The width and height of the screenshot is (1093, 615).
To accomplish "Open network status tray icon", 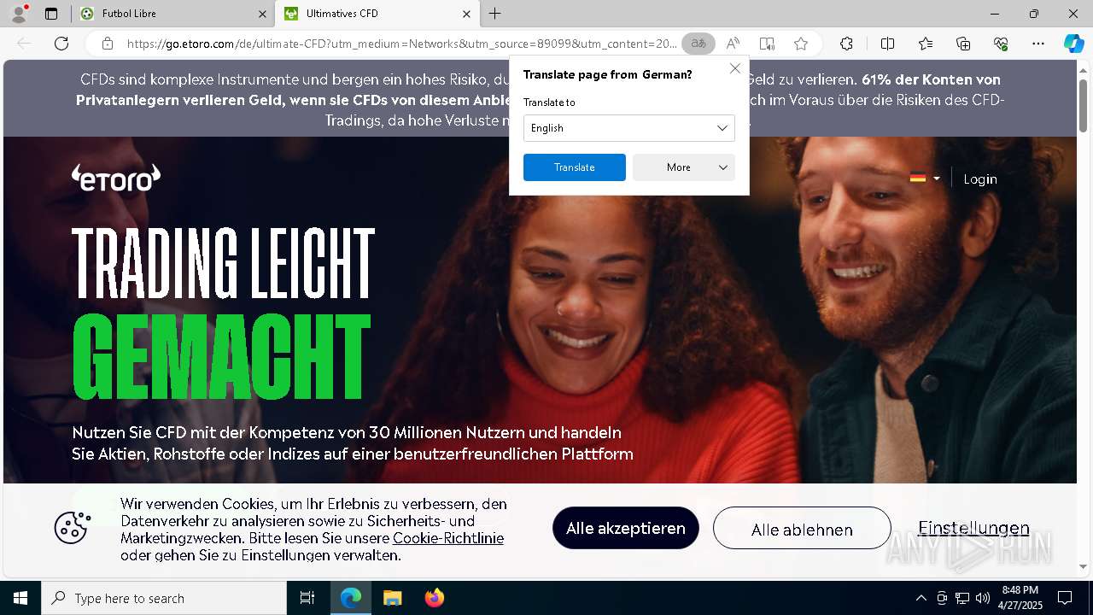I will point(962,598).
